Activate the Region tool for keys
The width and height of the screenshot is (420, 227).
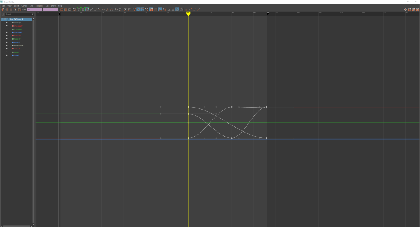pos(15,9)
